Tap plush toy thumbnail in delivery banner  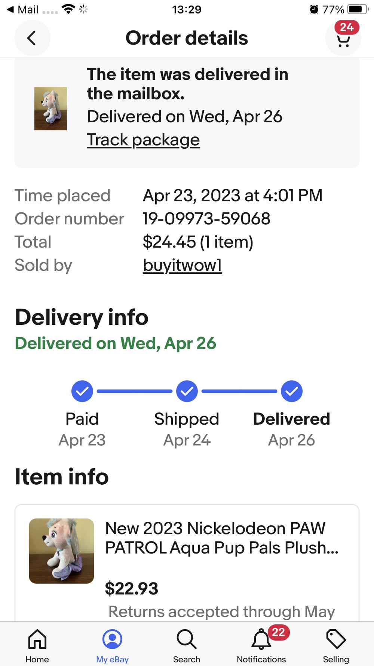(x=50, y=109)
